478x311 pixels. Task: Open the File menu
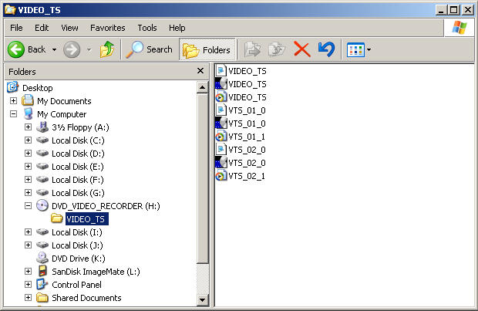(16, 28)
